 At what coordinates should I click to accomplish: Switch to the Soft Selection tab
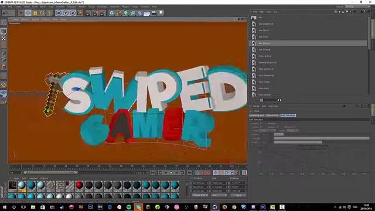pyautogui.click(x=288, y=115)
